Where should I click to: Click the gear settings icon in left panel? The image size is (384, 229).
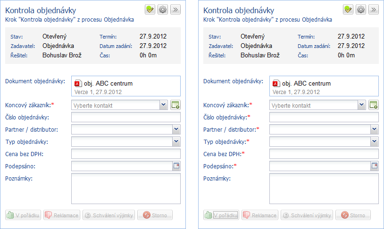pos(163,9)
